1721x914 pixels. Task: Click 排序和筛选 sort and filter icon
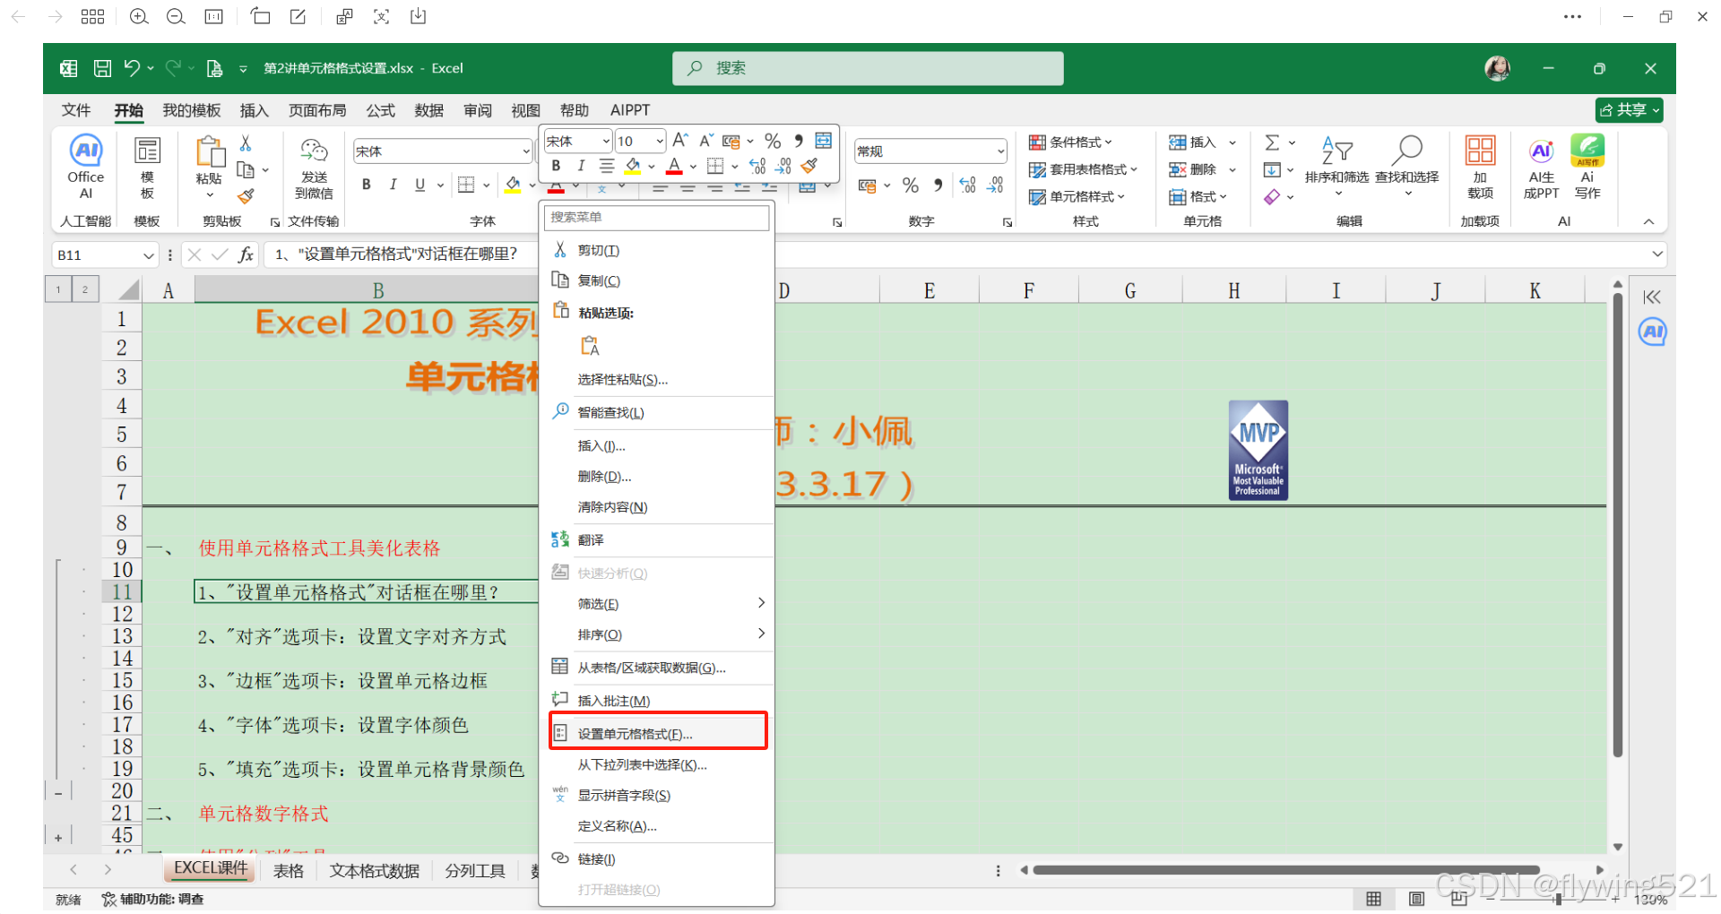click(x=1336, y=150)
